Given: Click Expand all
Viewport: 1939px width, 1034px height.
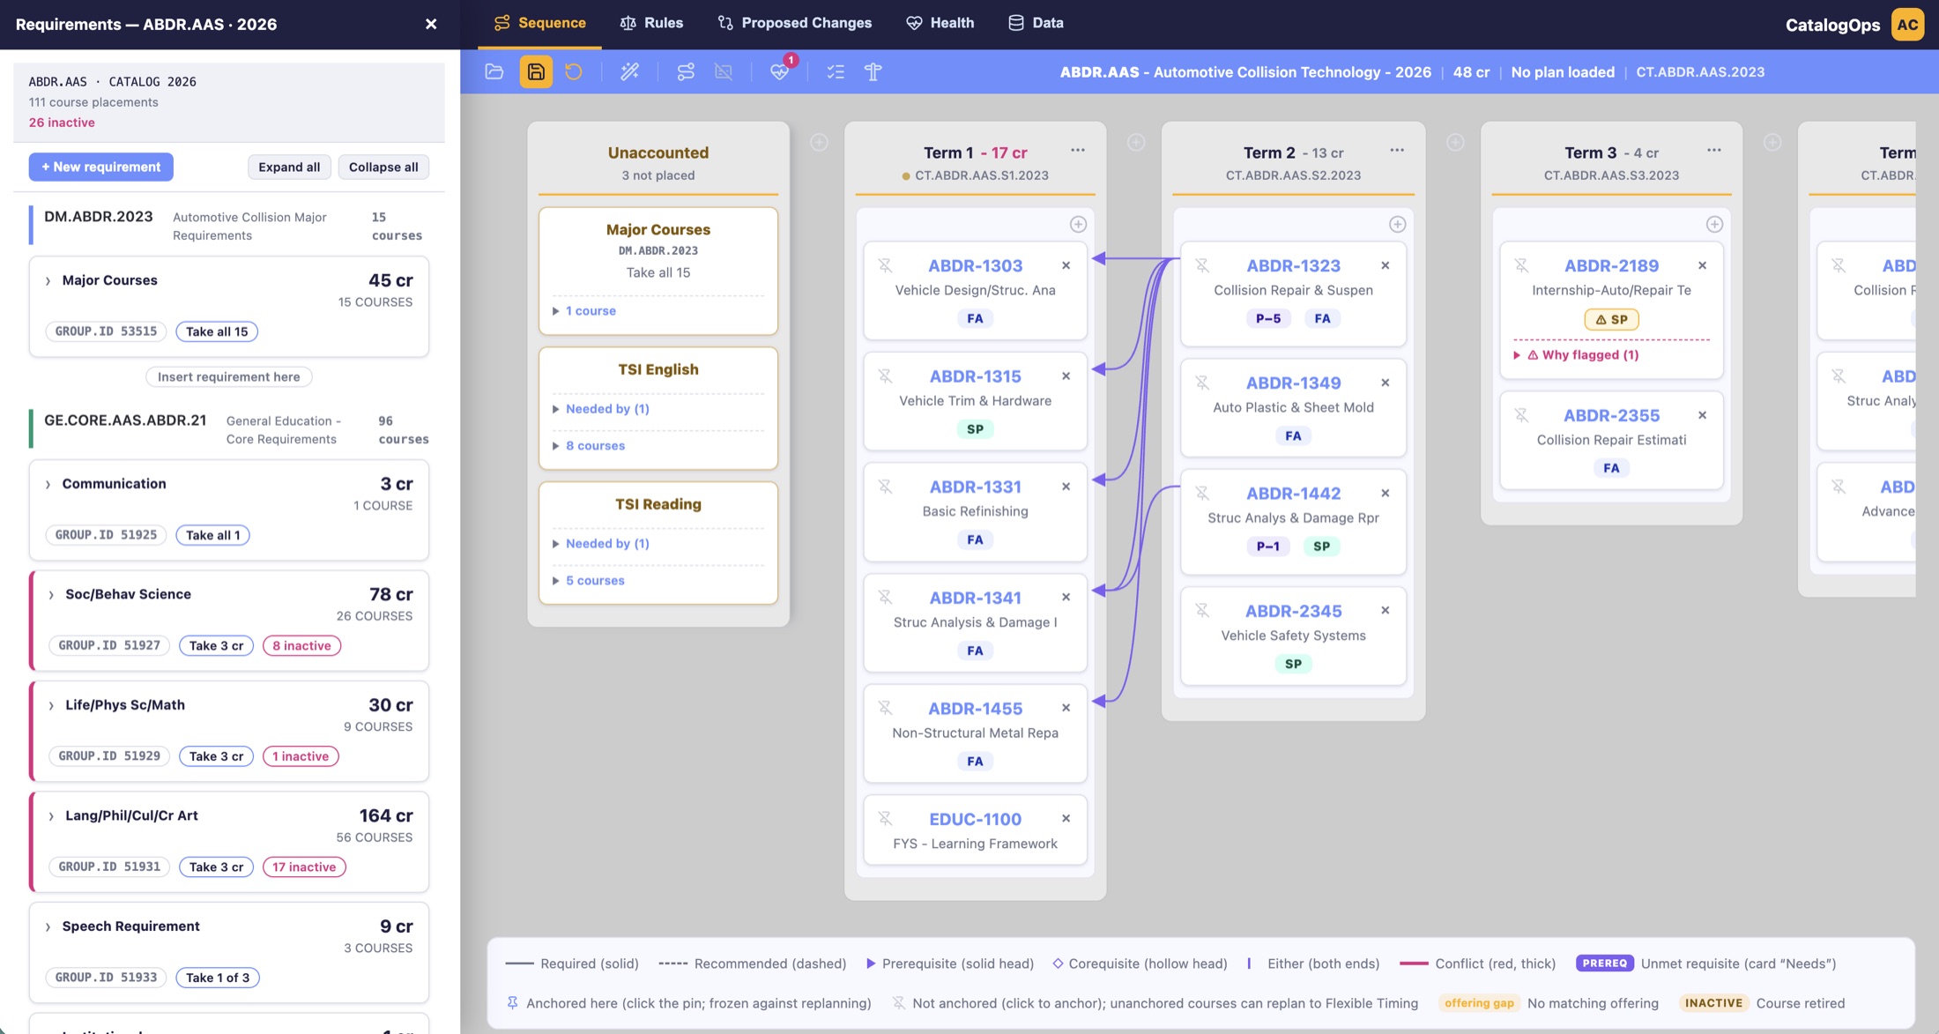Looking at the screenshot, I should [x=289, y=167].
